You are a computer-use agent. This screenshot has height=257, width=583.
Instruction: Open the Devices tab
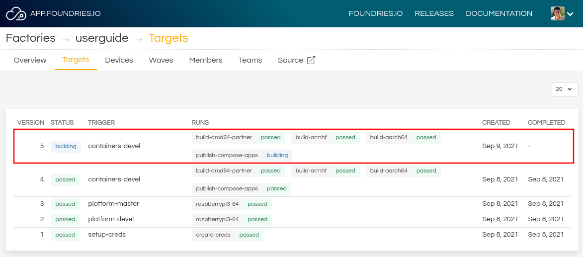(x=119, y=60)
